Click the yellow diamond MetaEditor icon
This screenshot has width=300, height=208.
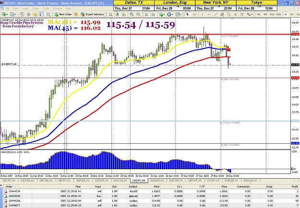(x=76, y=14)
